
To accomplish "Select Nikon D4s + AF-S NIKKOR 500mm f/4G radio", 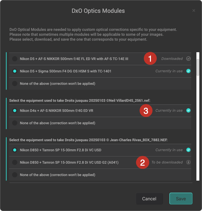I will point(15,111).
